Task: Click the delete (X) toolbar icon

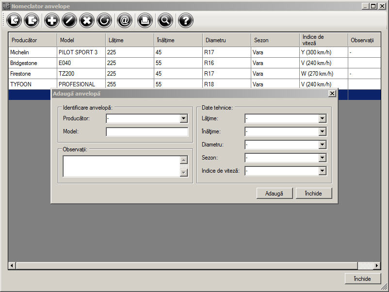Action: [87, 20]
